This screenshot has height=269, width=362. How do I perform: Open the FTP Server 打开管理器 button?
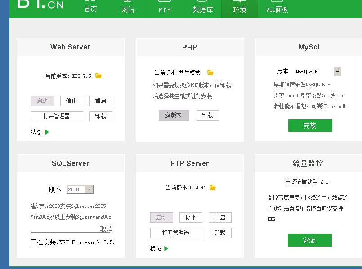coord(176,233)
